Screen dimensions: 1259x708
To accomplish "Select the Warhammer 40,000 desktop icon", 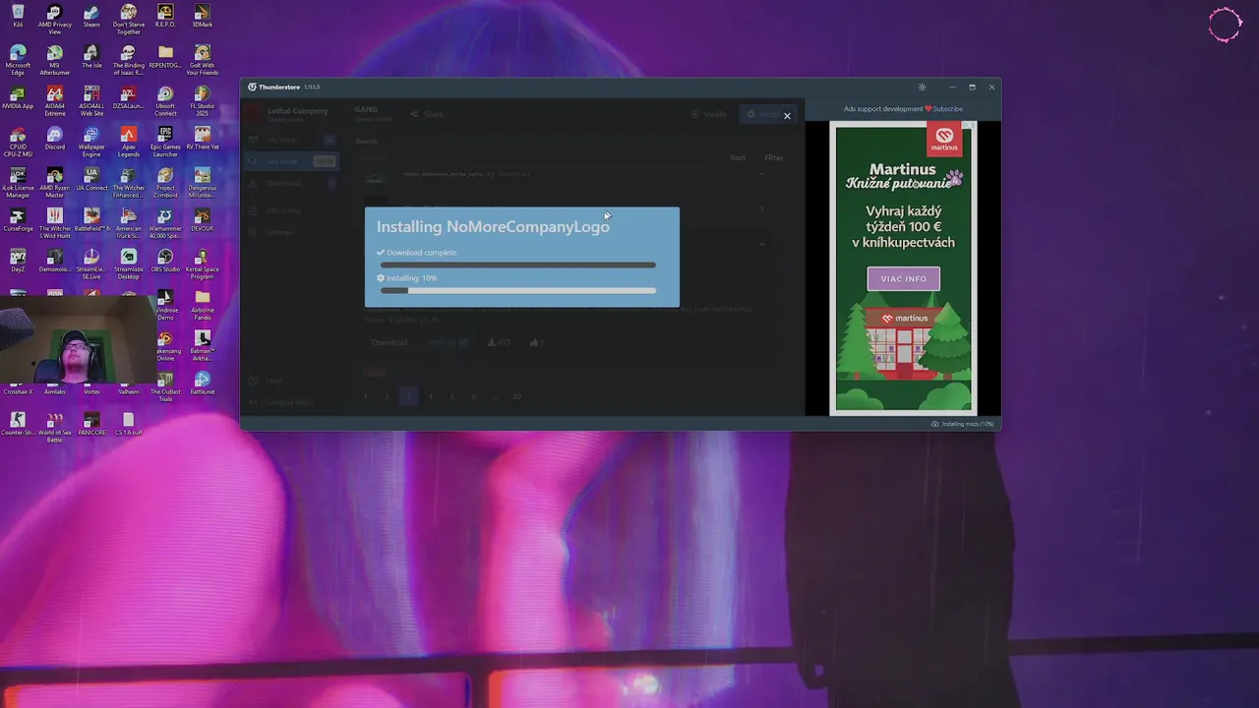I will (165, 223).
